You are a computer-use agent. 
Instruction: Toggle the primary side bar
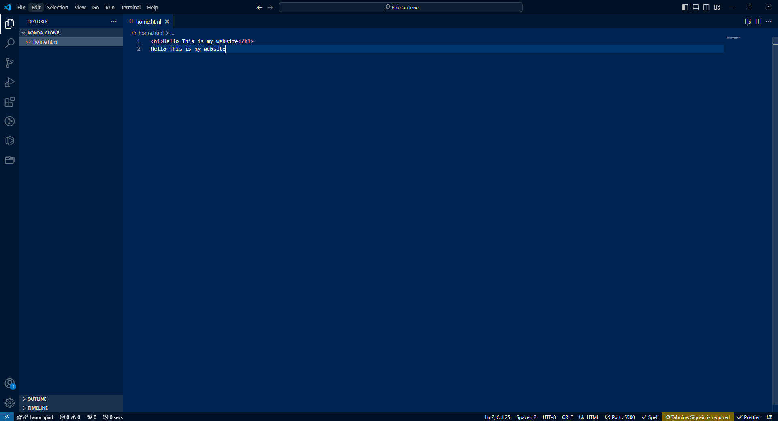point(685,7)
